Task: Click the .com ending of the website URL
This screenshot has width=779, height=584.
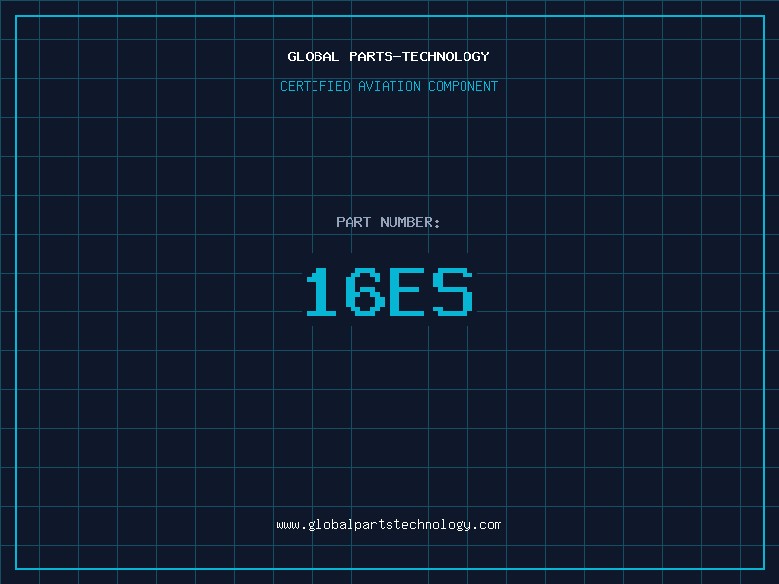Action: (x=487, y=524)
